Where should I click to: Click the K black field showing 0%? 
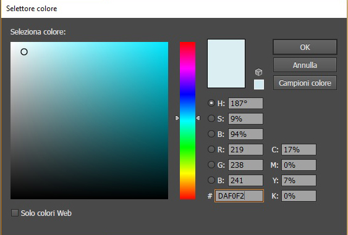(299, 196)
